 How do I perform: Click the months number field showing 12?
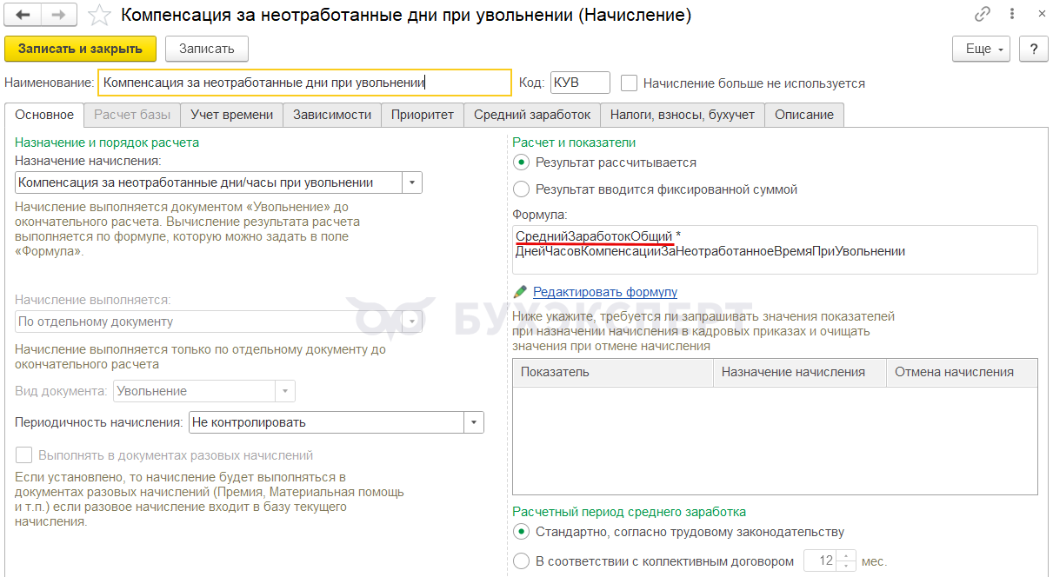coord(820,561)
